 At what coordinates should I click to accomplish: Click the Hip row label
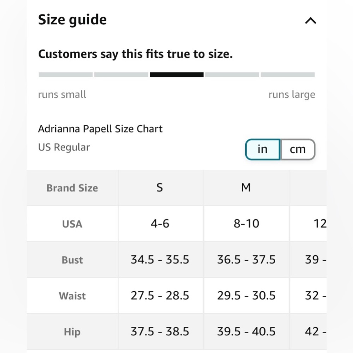72,332
